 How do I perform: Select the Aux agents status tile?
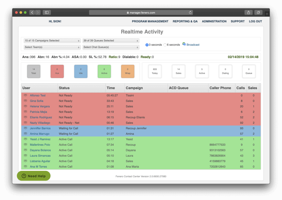pos(57,71)
